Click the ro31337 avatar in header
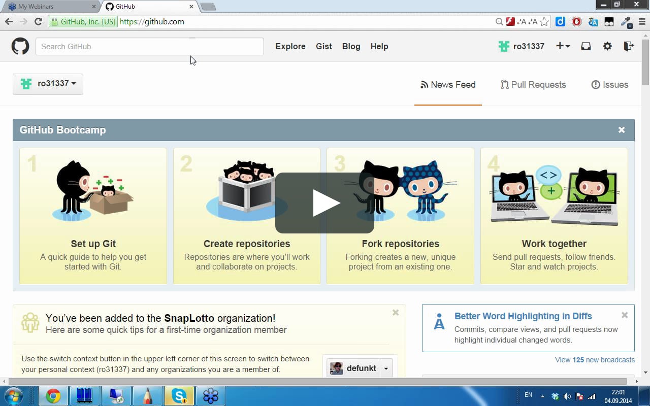The height and width of the screenshot is (406, 650). (504, 46)
